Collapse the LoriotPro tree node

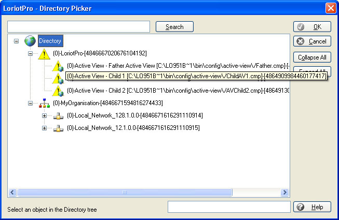click(30, 53)
